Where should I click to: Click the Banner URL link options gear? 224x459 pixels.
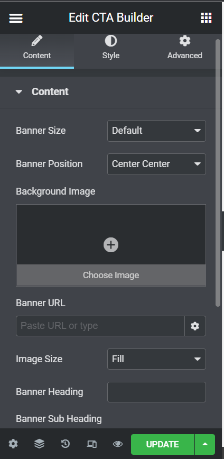(x=195, y=326)
